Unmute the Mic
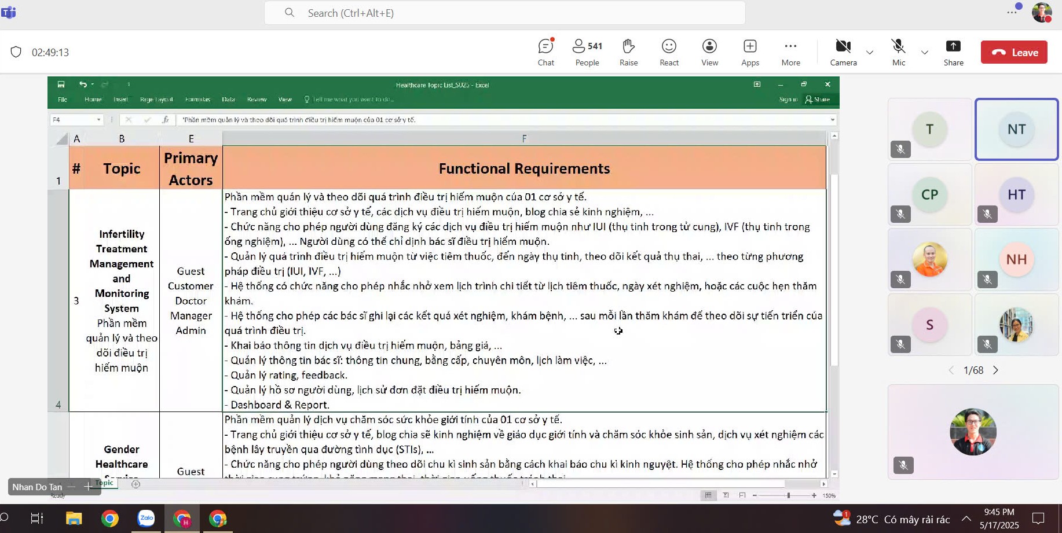 coord(898,52)
